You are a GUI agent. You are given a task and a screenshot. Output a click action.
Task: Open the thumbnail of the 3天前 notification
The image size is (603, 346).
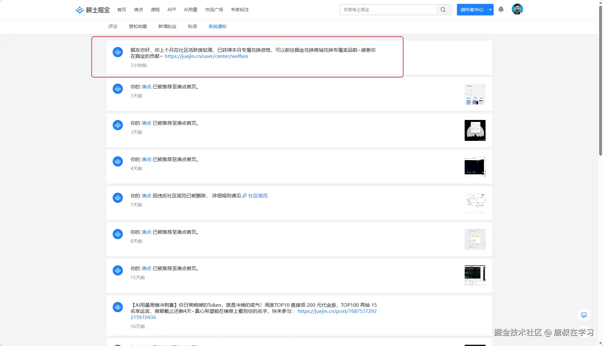475,131
